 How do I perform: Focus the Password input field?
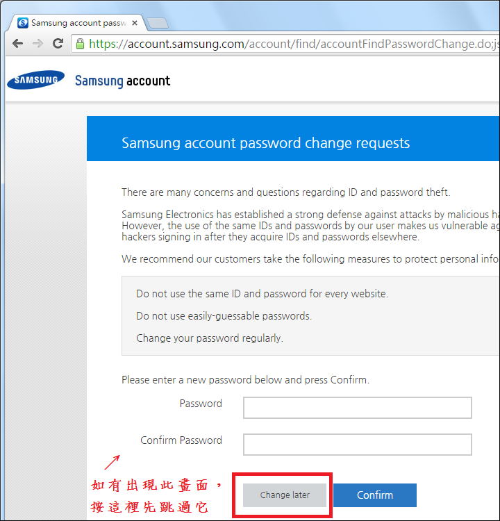pos(358,408)
